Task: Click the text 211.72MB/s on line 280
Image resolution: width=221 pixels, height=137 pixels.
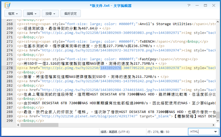Action: coord(146,77)
